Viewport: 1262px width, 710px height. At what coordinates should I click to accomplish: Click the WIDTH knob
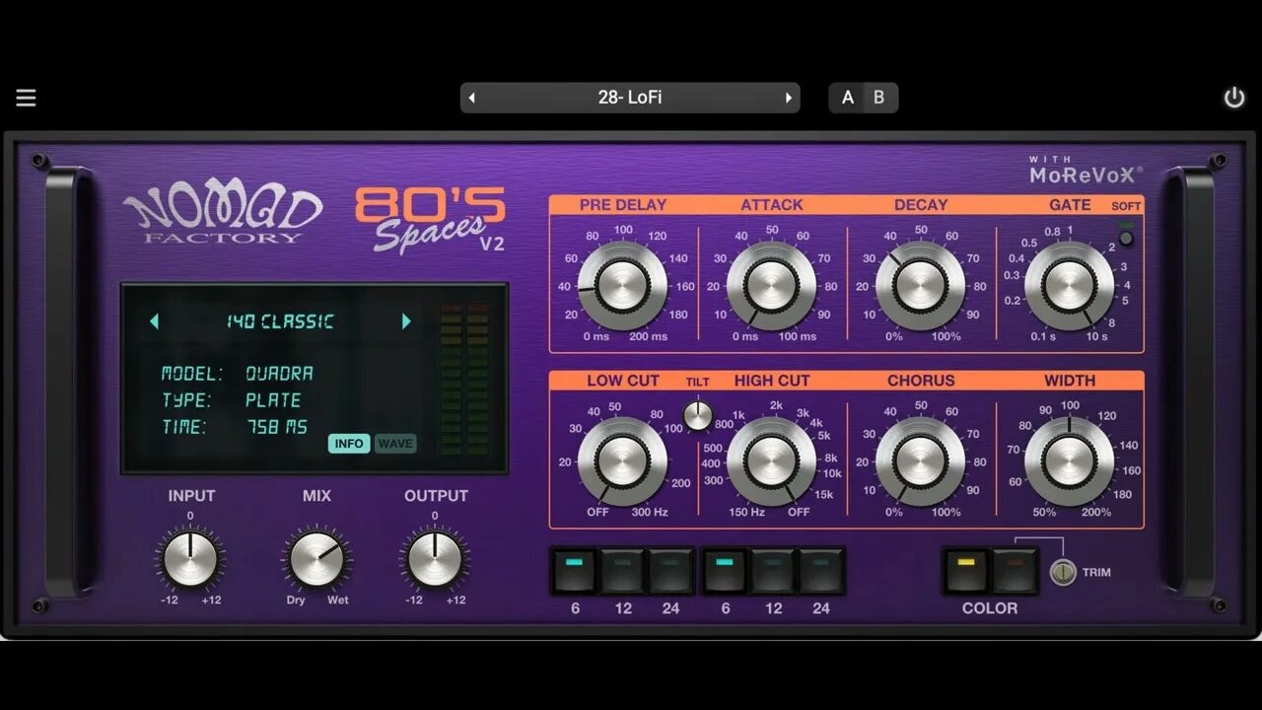coord(1070,461)
